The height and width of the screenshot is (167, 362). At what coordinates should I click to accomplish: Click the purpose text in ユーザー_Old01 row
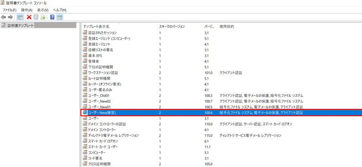coord(261,95)
